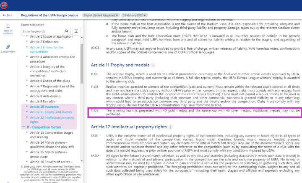This screenshot has width=302, height=183.
Task: Collapse the II - Competition System section
Action: (x=24, y=127)
